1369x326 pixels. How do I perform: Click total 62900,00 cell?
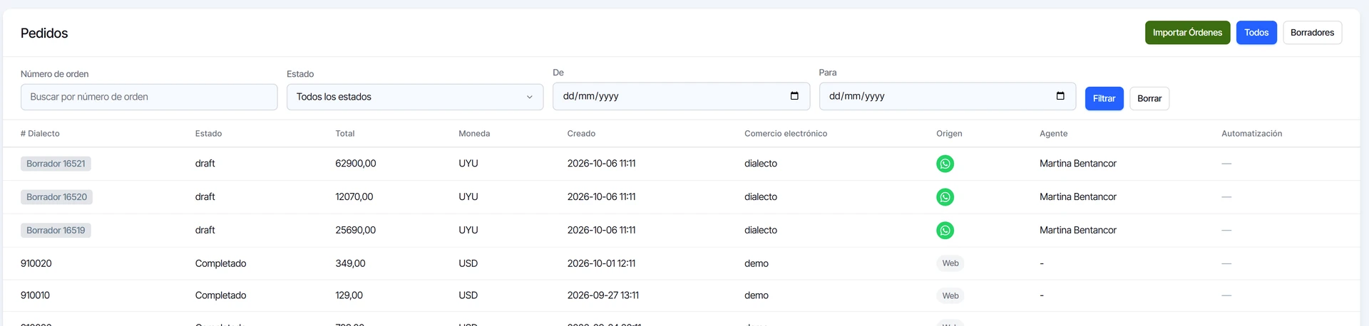[356, 164]
